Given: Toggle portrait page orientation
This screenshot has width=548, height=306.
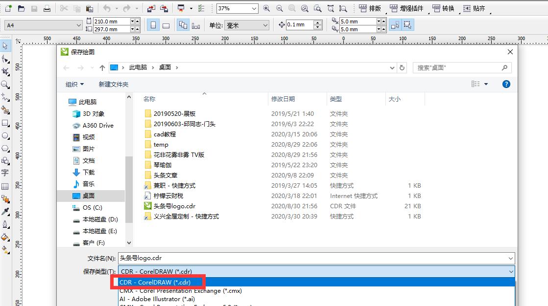Looking at the screenshot, I should tap(153, 24).
